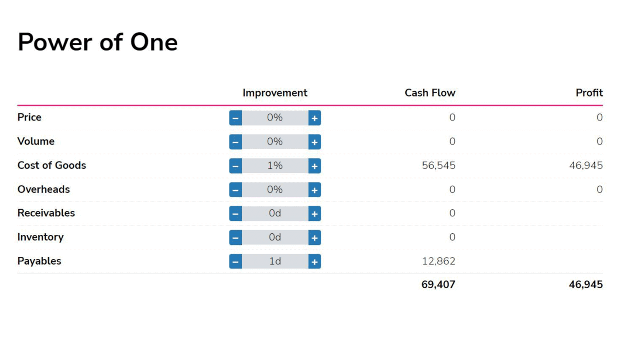Click minus icon for Volume row
Screen dimensions: 624x351
click(236, 142)
